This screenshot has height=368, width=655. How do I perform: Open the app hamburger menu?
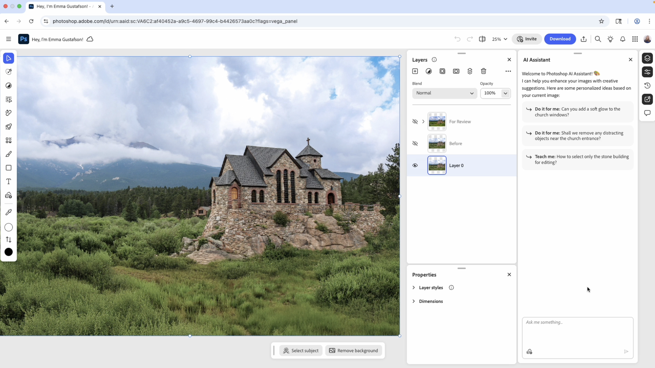pyautogui.click(x=9, y=39)
